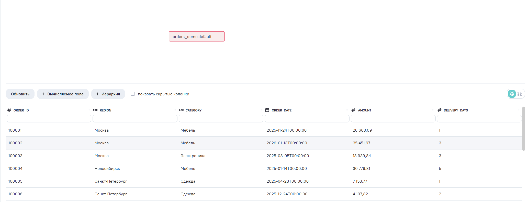528x202 pixels.
Task: Select cell with order ID 100004
Action: click(x=15, y=169)
